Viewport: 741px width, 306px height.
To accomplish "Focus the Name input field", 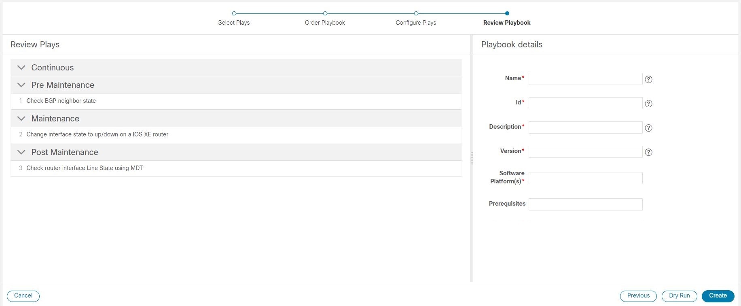I will point(585,79).
